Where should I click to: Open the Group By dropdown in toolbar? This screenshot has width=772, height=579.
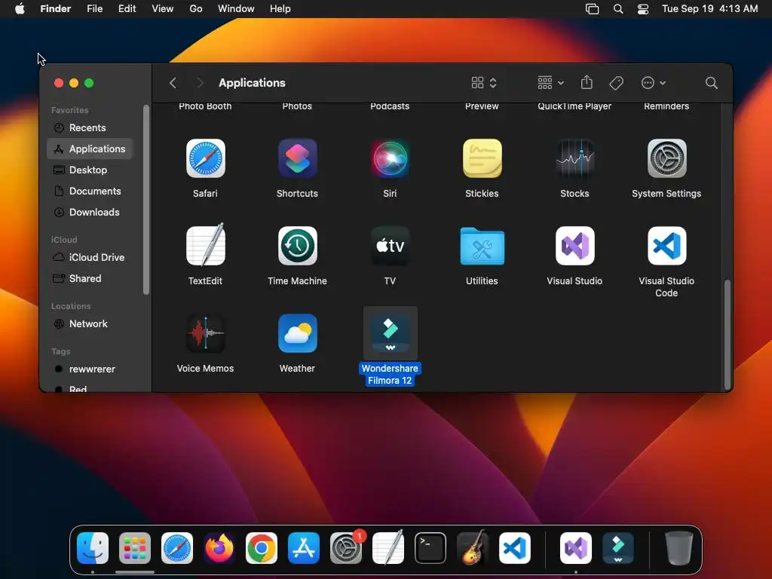[x=551, y=83]
